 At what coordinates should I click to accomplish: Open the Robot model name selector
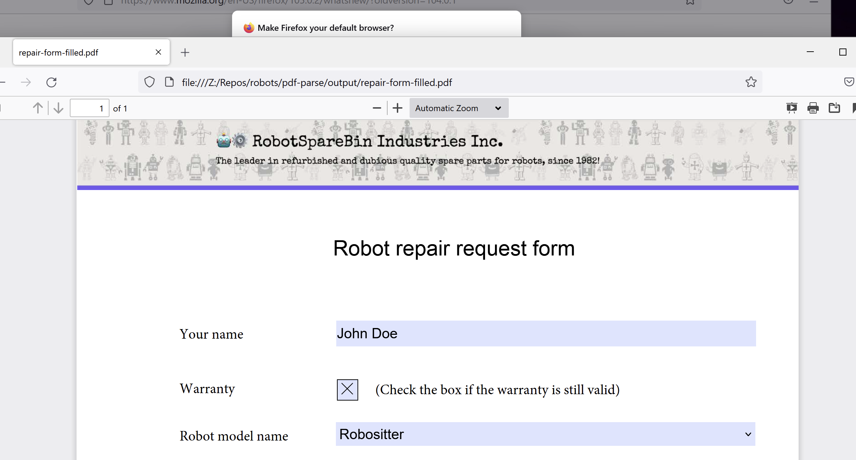tap(748, 434)
